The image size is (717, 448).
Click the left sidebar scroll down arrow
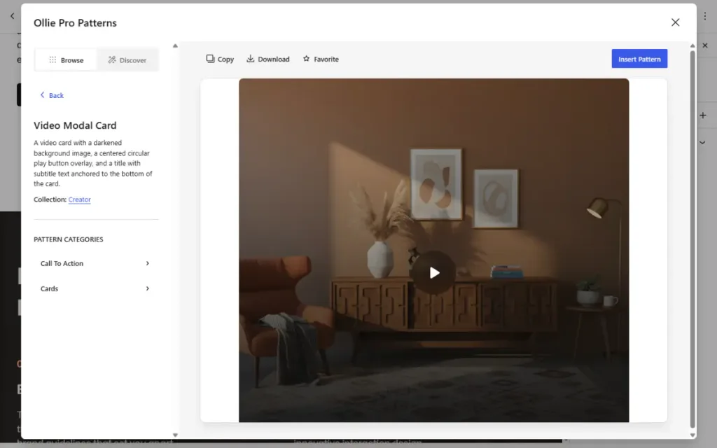point(175,435)
